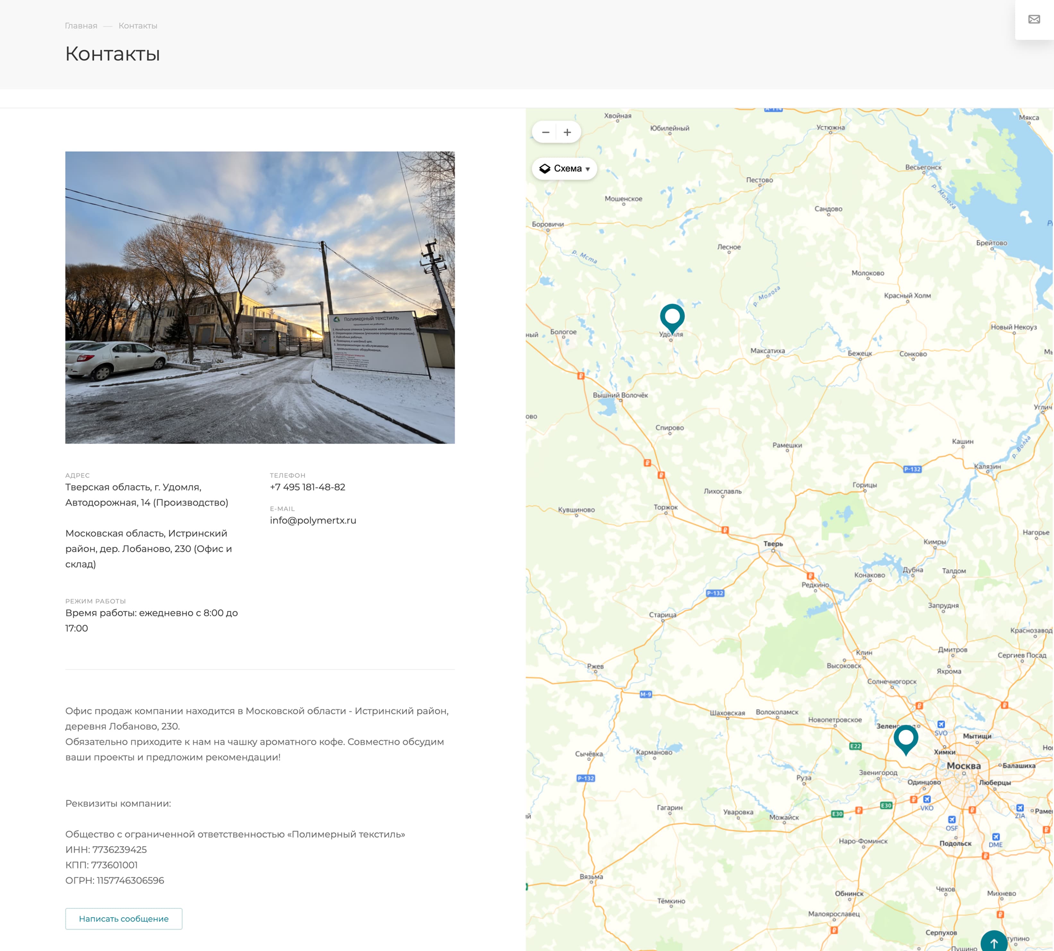Zoom in the map with plus button

click(567, 132)
